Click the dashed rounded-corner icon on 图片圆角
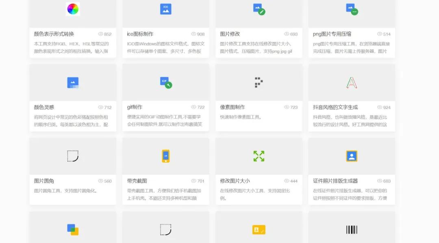 point(72,156)
